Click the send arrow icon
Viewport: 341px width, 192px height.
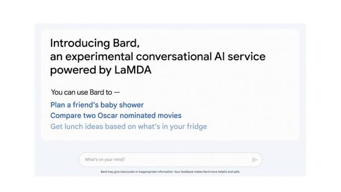coord(254,160)
